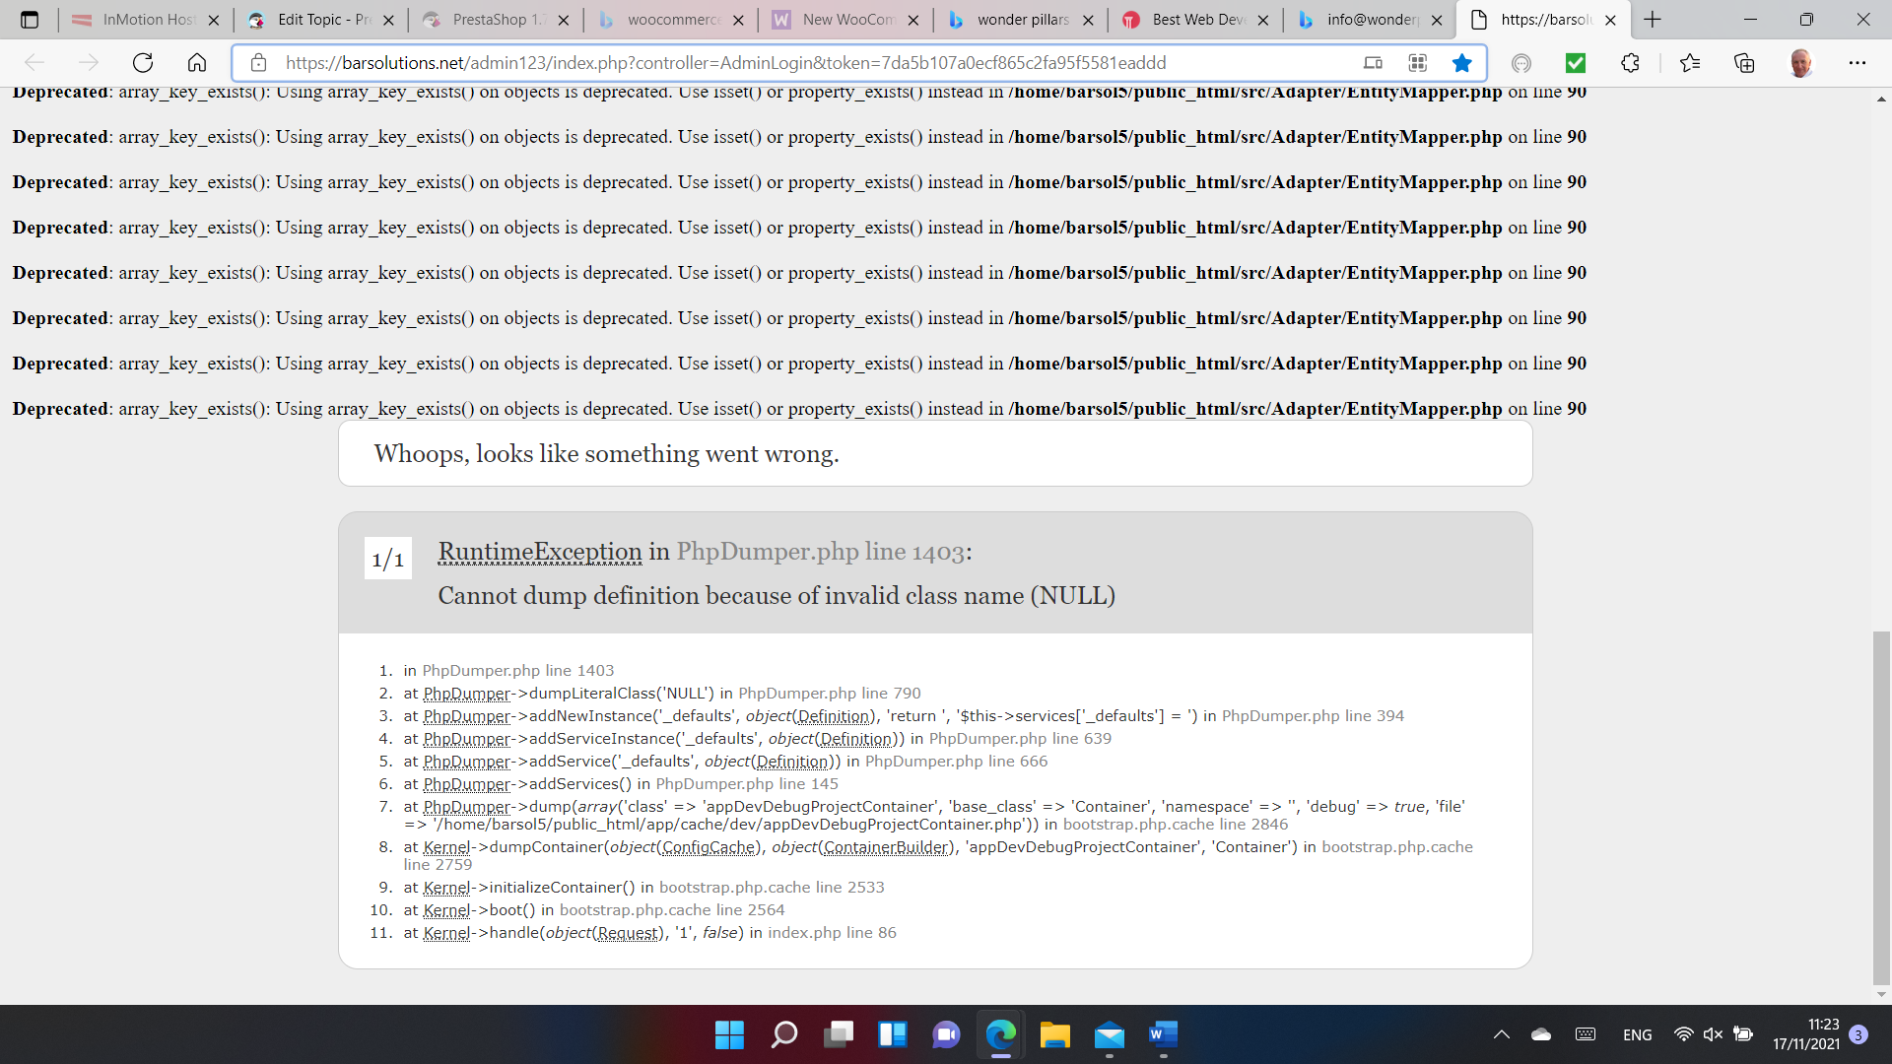1892x1064 pixels.
Task: Open Mail app from taskbar
Action: 1109,1034
